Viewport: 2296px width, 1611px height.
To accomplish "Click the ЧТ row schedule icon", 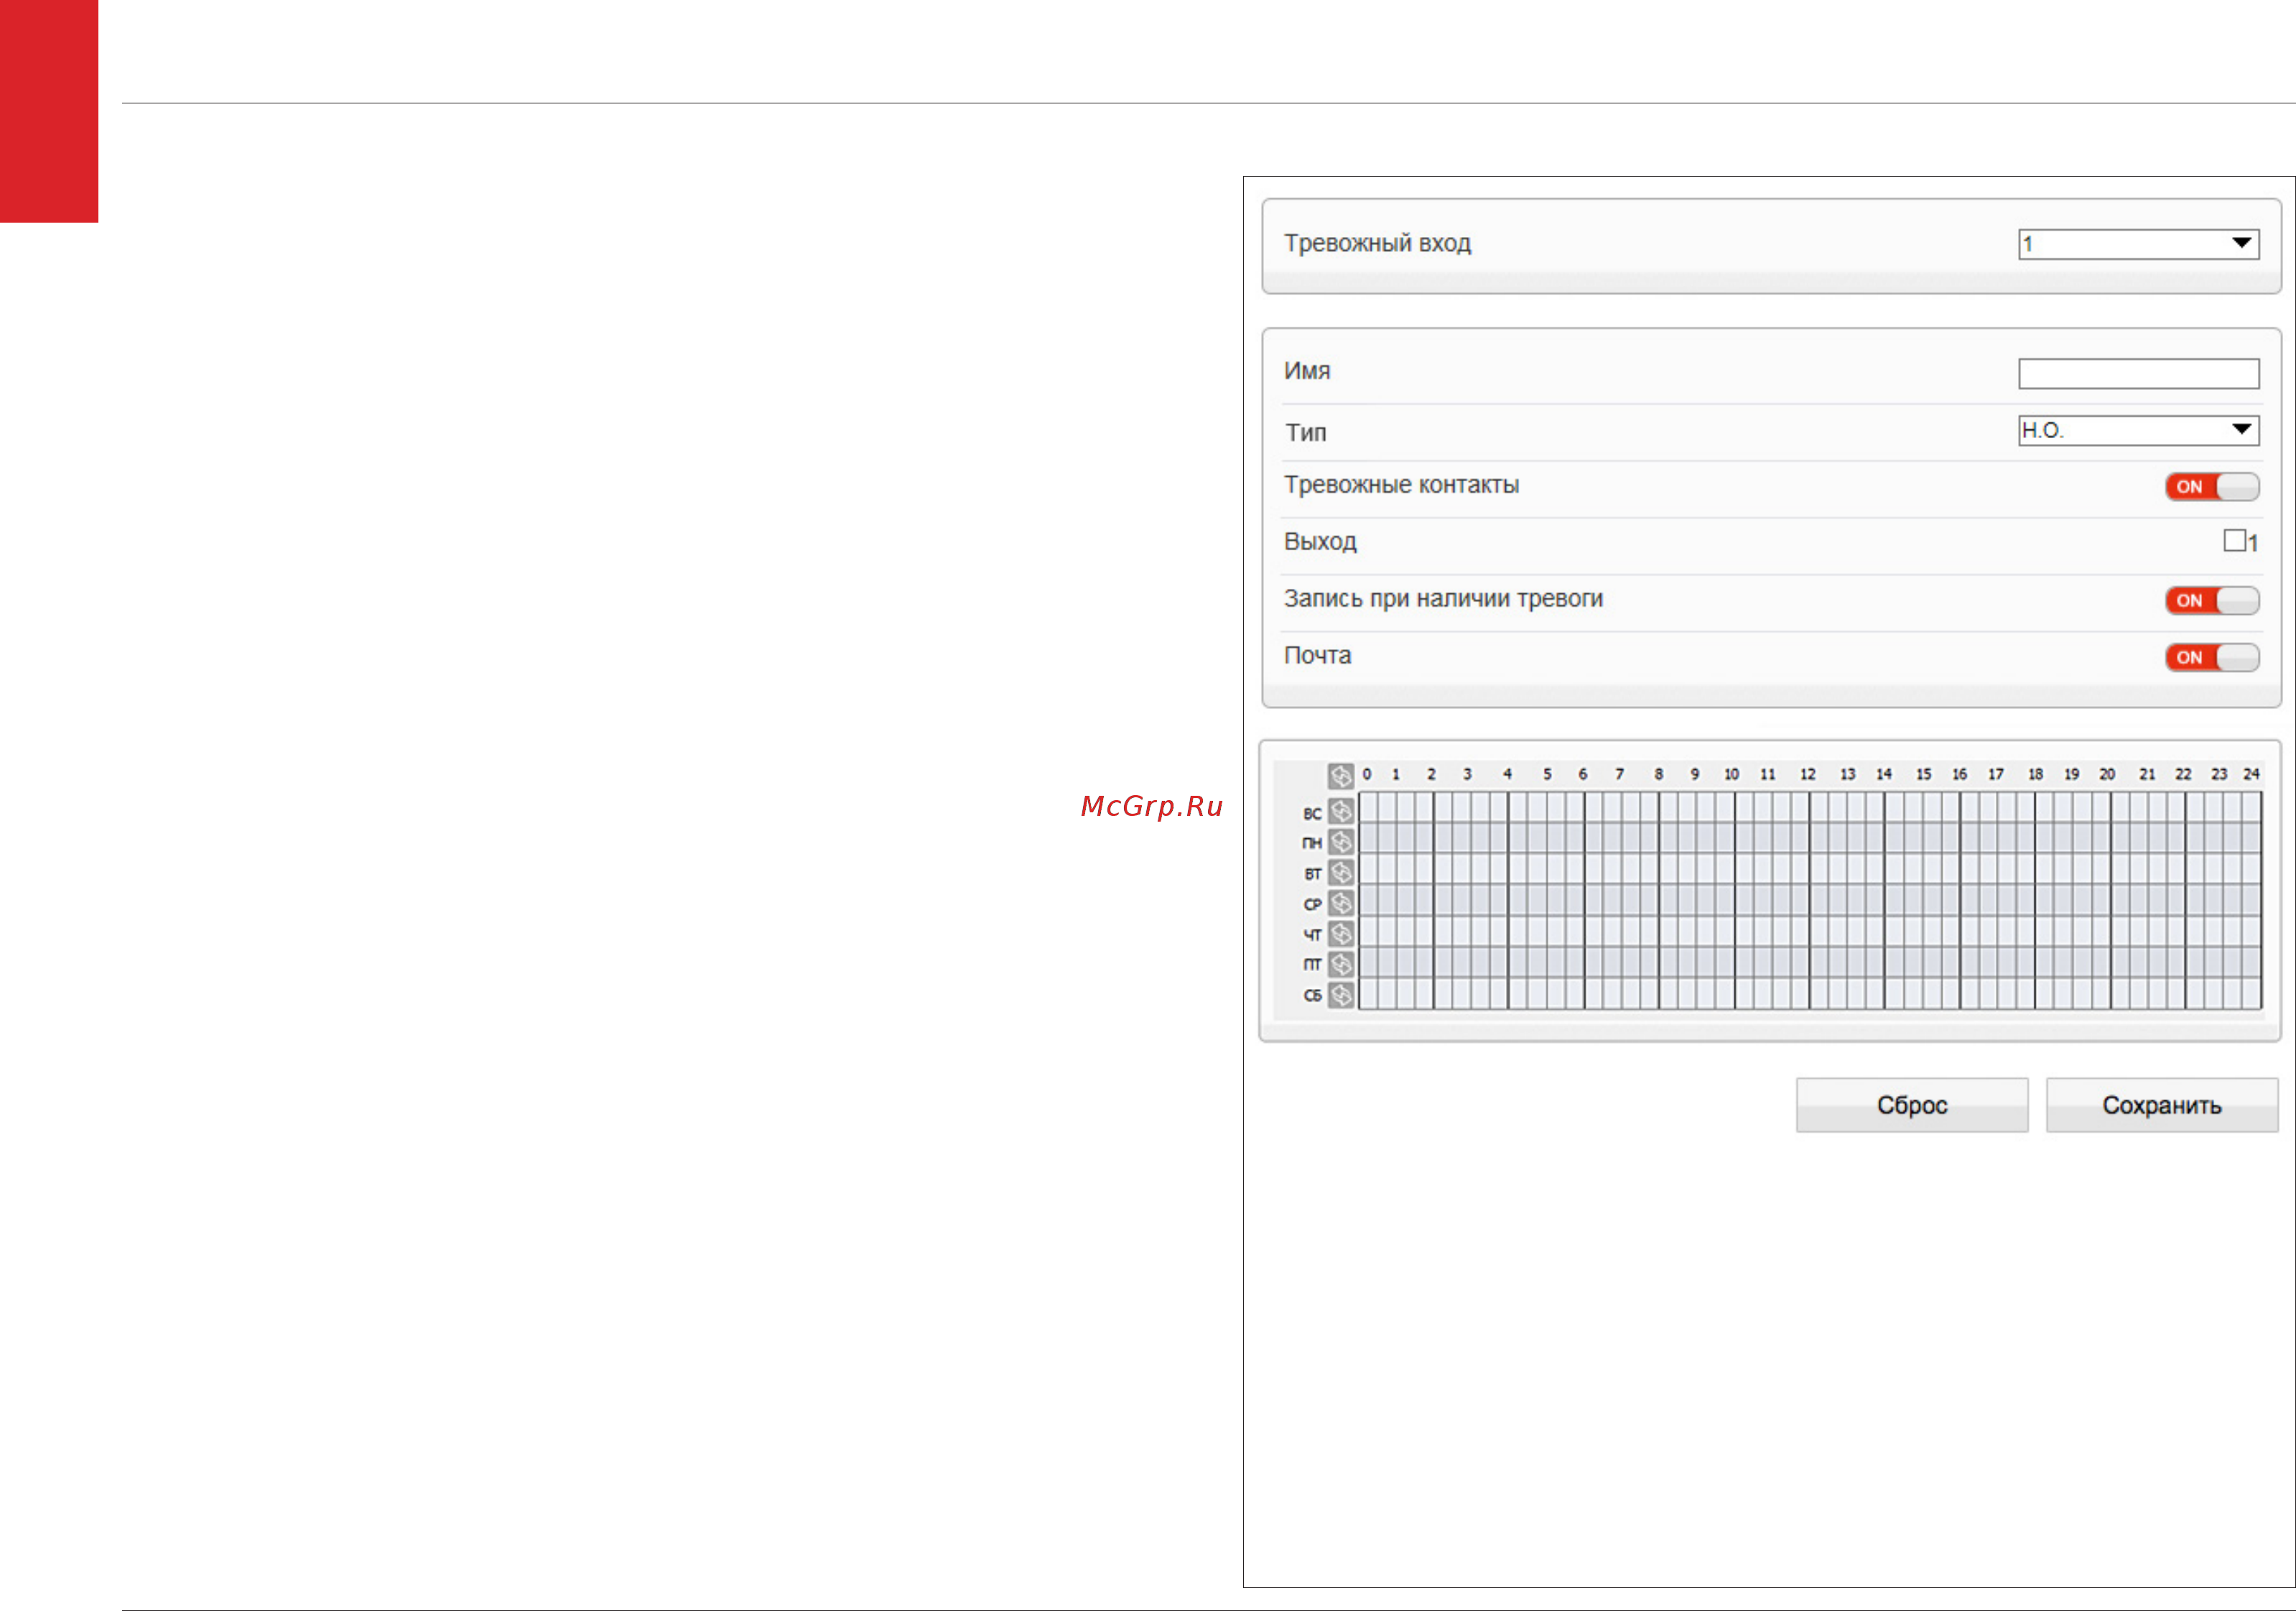I will (x=1341, y=934).
